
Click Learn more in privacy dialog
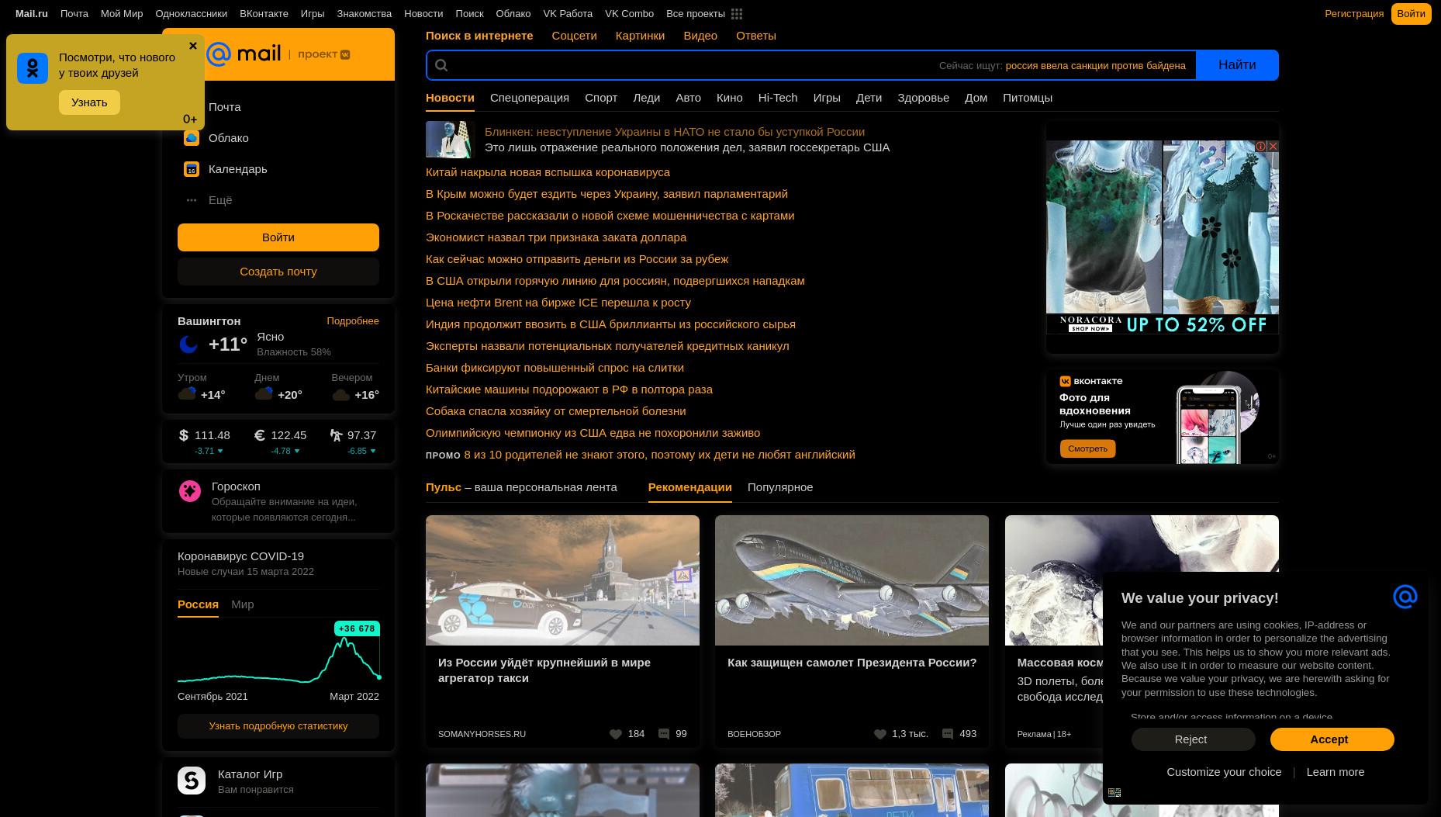[x=1335, y=772]
